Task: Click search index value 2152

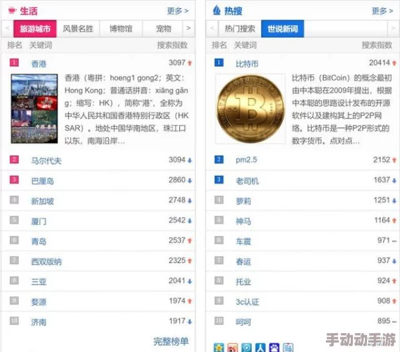Action: (x=382, y=160)
